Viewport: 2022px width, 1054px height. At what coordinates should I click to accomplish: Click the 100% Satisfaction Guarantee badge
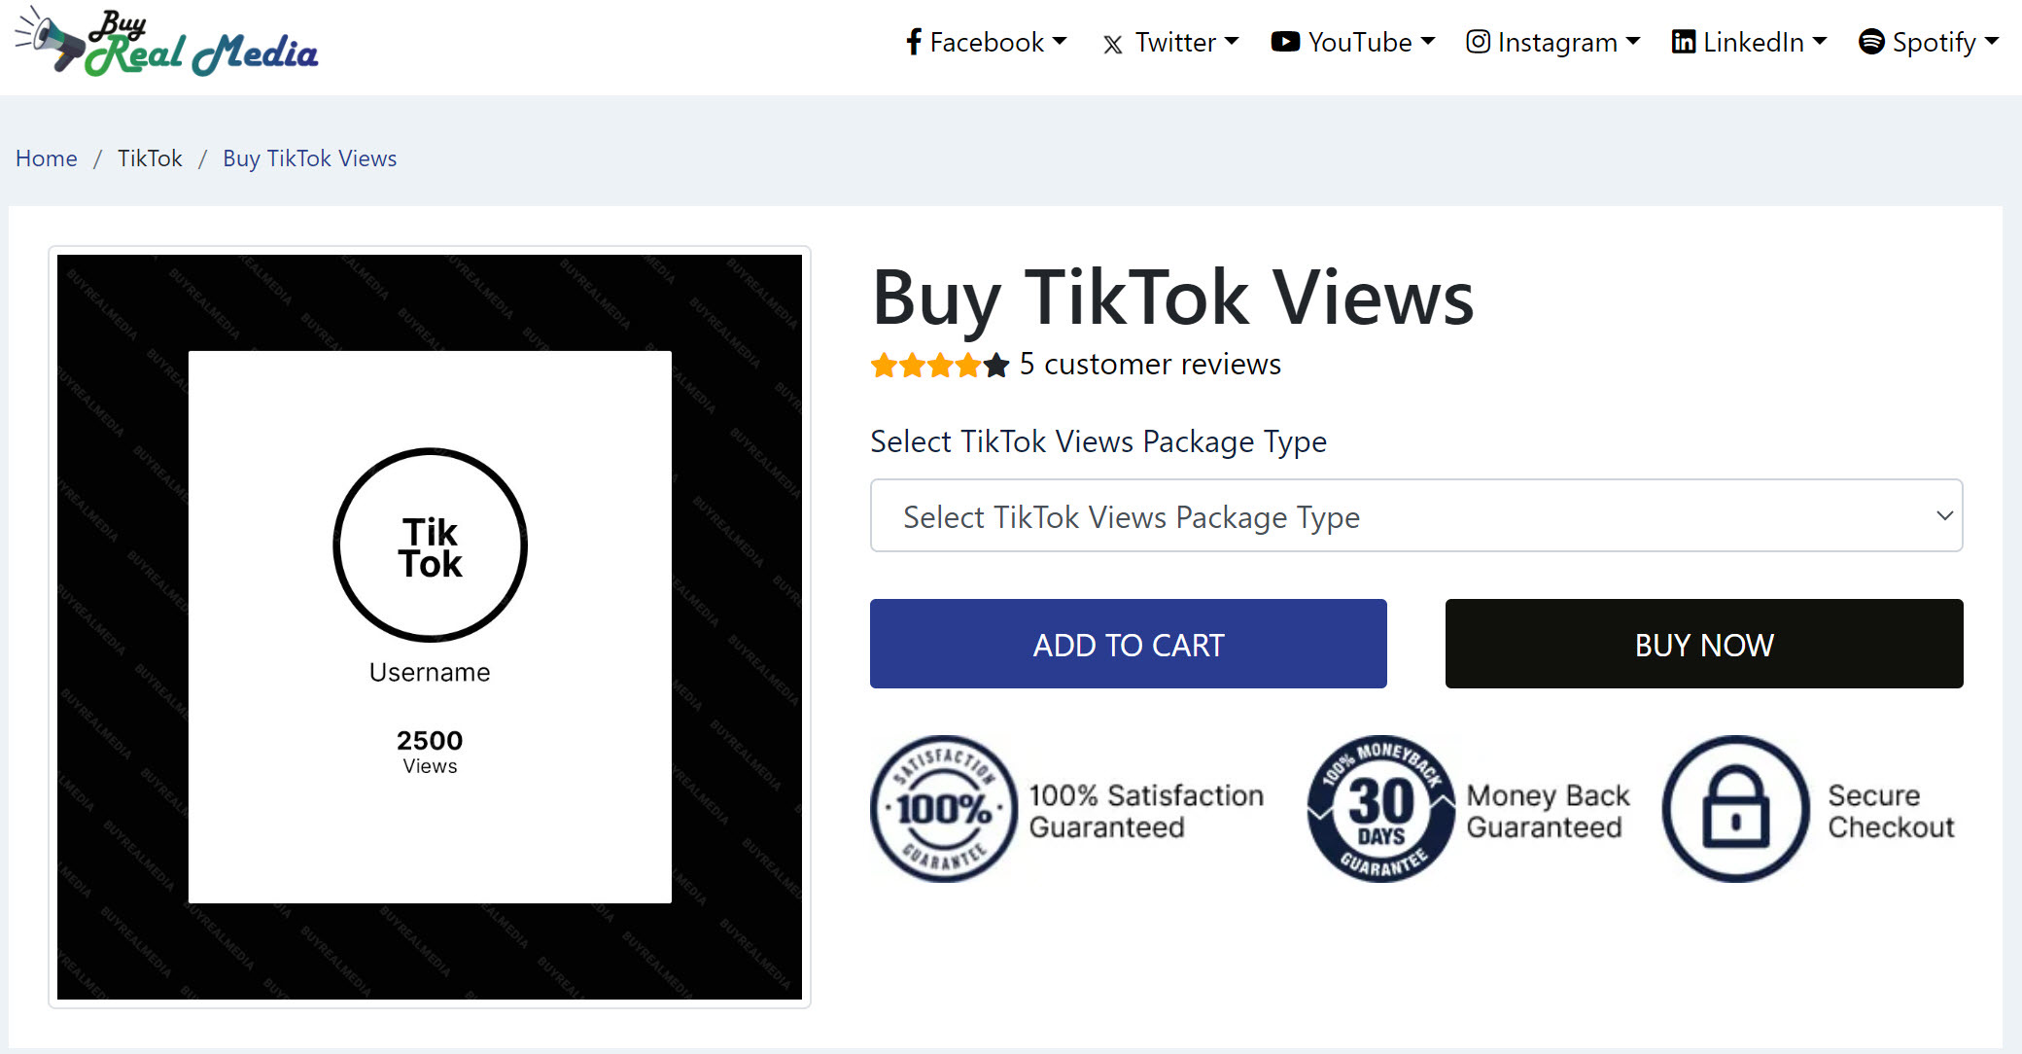pos(943,809)
